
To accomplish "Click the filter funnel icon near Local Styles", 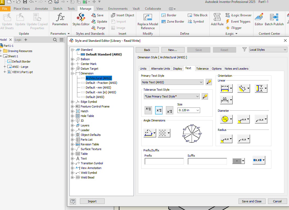I will pyautogui.click(x=245, y=50).
